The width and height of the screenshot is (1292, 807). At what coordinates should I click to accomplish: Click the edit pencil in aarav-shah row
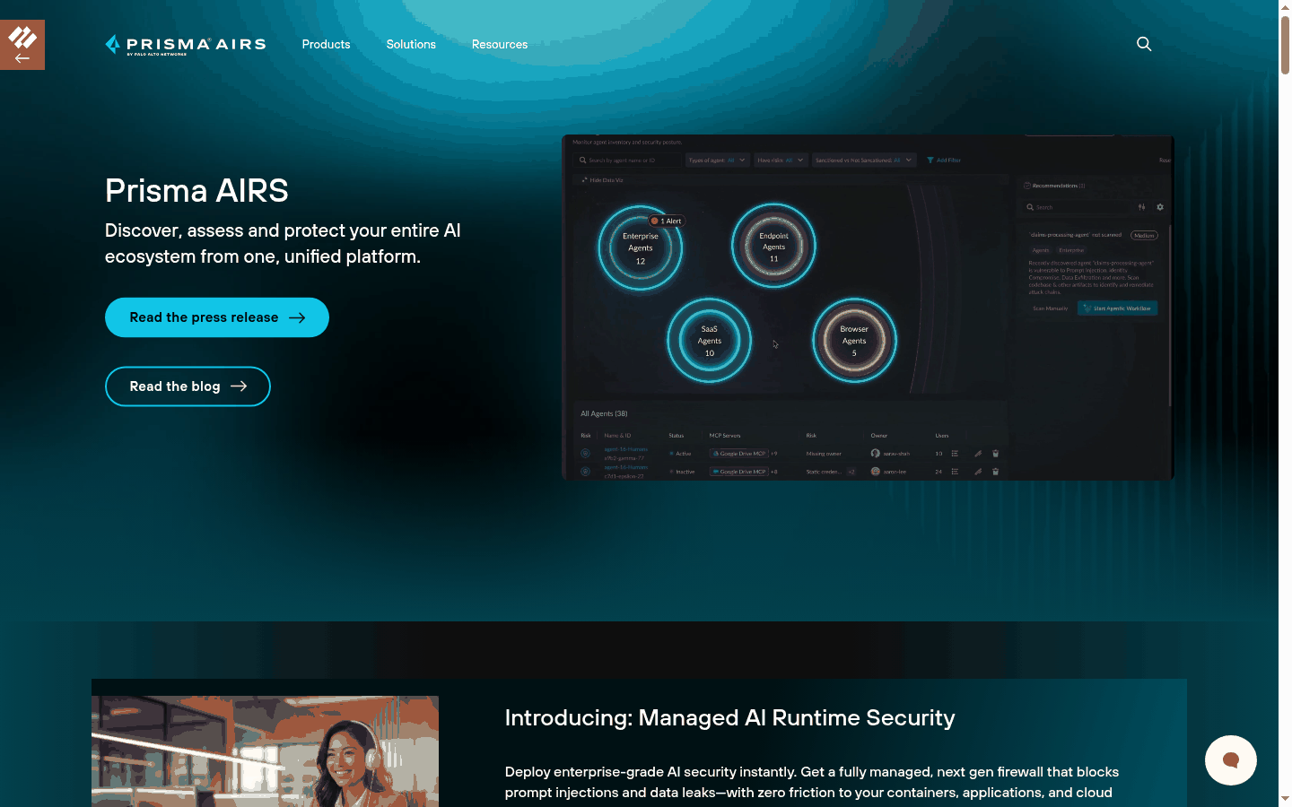[x=978, y=454]
